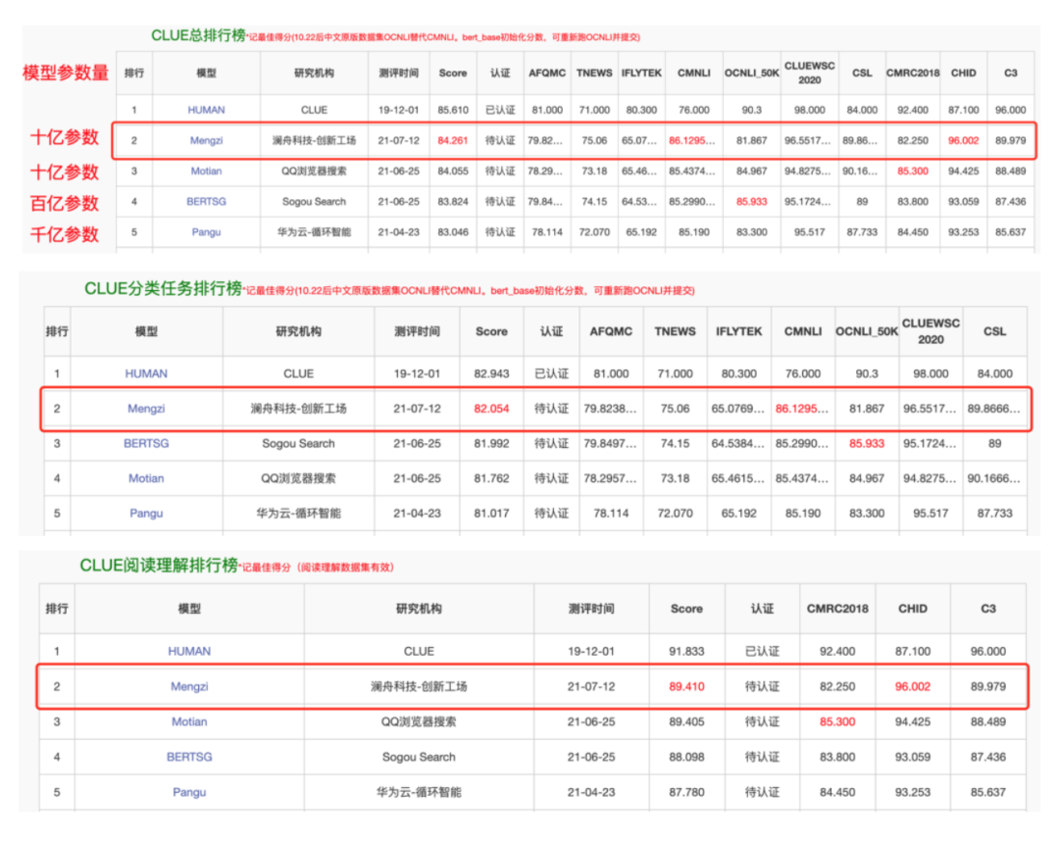Screen dimensions: 1059x842
Task: Click 待认证 in Pangu row of CLUE阅读理解排行榜
Action: click(762, 792)
